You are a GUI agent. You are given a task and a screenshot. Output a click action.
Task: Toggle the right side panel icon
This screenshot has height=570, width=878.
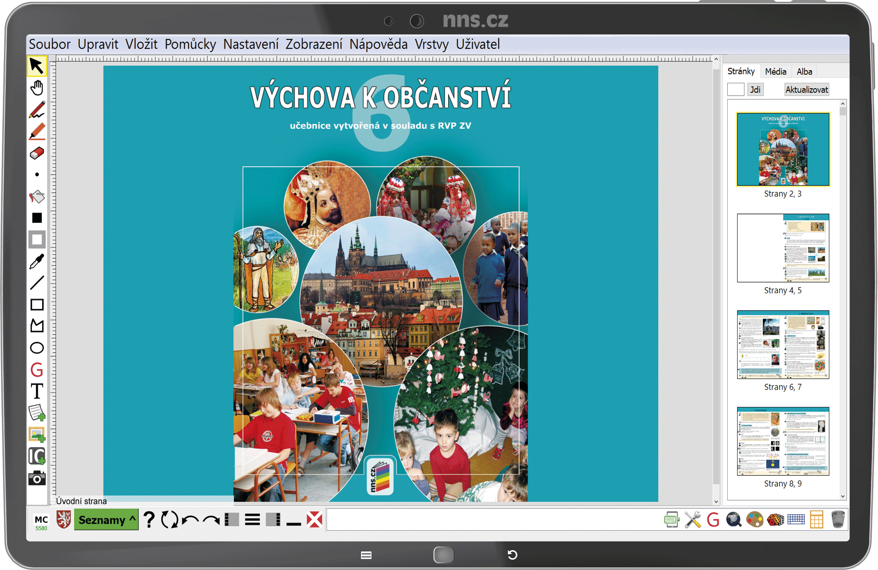(273, 520)
